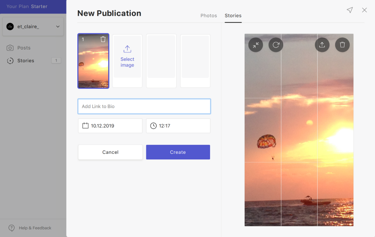The height and width of the screenshot is (237, 375).
Task: Click the Cancel button
Action: point(110,152)
